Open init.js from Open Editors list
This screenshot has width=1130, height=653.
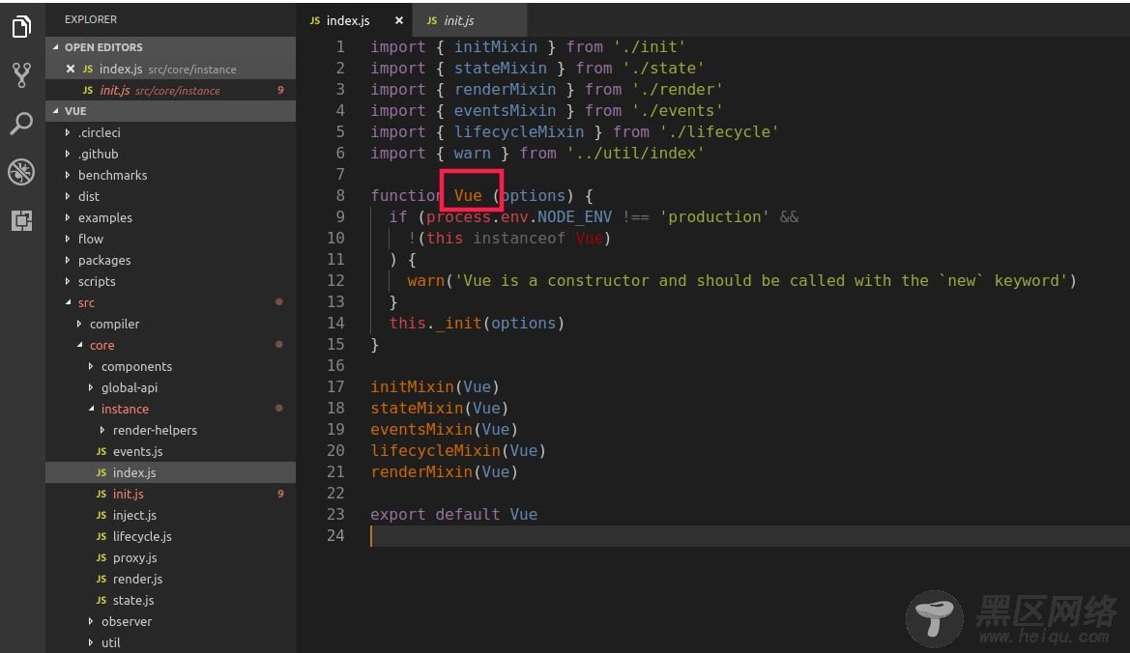170,90
